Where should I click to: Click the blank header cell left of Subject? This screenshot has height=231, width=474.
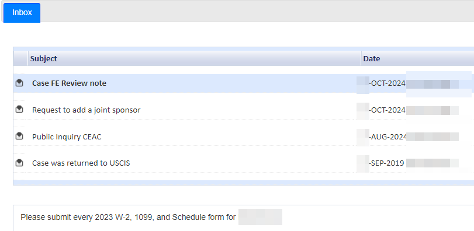click(x=20, y=58)
